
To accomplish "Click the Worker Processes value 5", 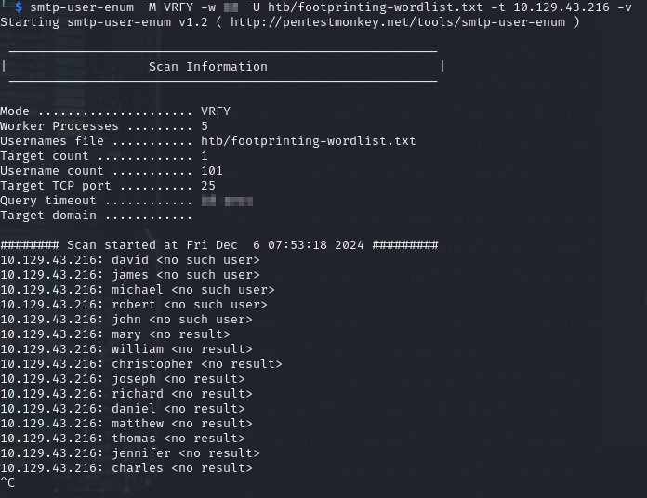I will pos(205,126).
